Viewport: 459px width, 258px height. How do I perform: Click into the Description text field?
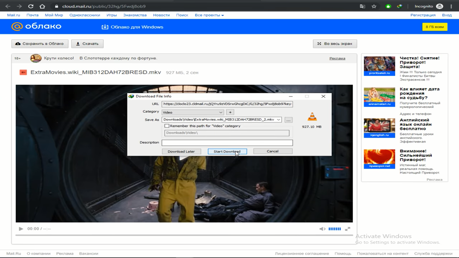(227, 142)
